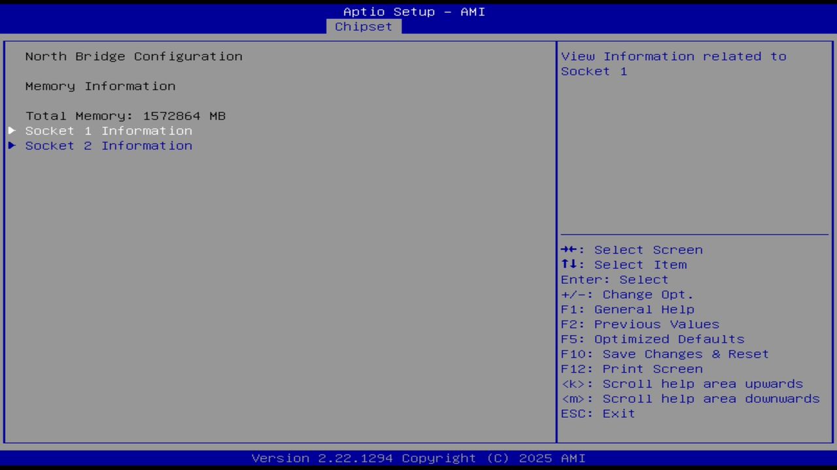837x470 pixels.
Task: Click the Aptio Setup AMI title bar
Action: (x=414, y=11)
